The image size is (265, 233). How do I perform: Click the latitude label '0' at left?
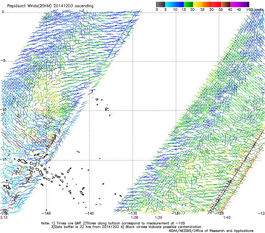3,12
